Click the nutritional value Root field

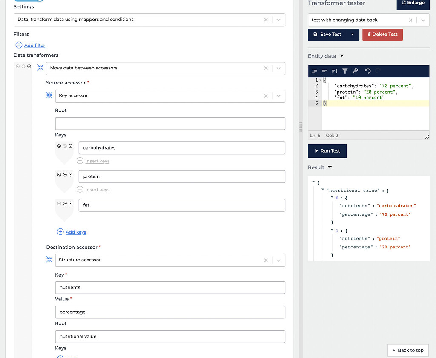pyautogui.click(x=170, y=337)
